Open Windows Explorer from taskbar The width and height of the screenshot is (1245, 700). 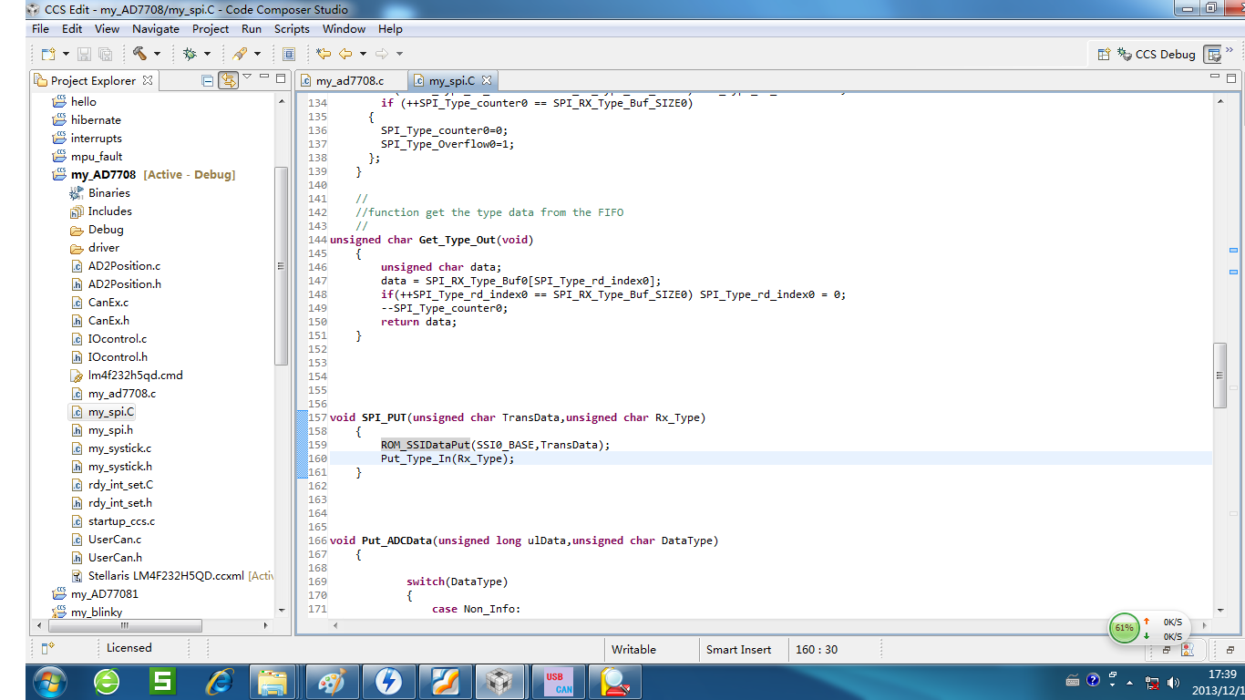(x=273, y=682)
